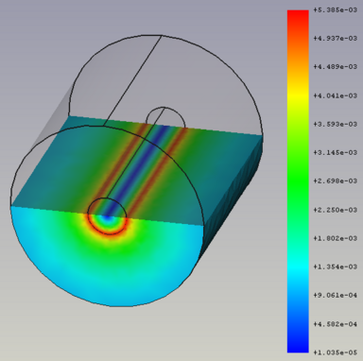The image size is (363, 361).
Task: Pick the green middle of color bar
Action: 298,181
